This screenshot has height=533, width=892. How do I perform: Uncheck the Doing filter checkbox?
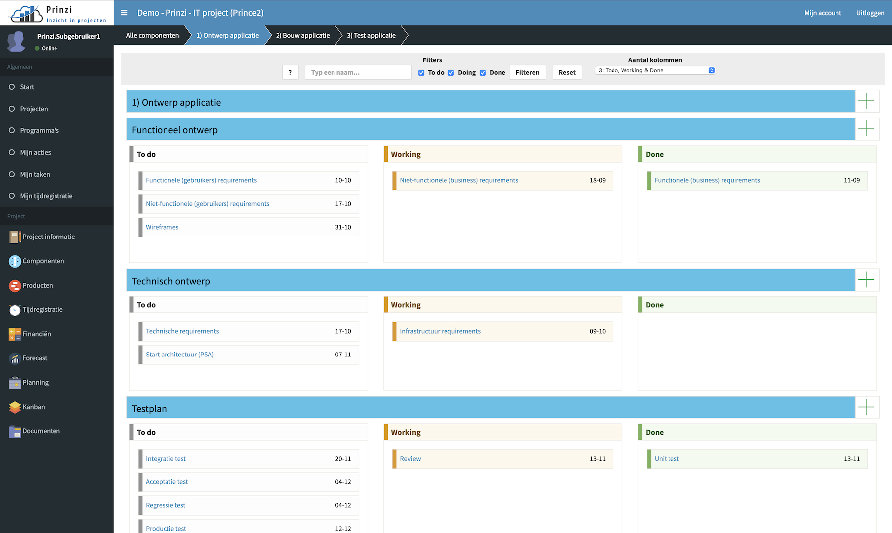[x=451, y=73]
